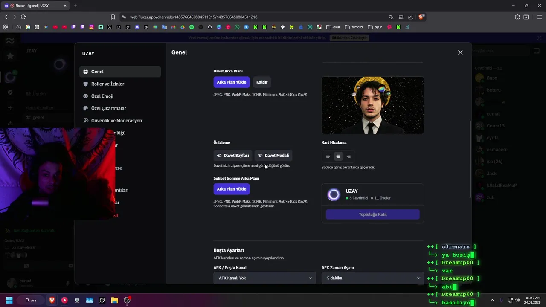546x307 pixels.
Task: Click the settings dialog scrollbar
Action: (x=470, y=160)
